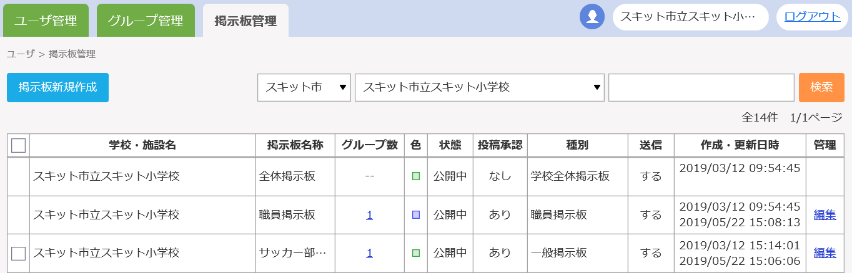Click the ユーザ breadcrumb item
852x273 pixels.
click(21, 54)
